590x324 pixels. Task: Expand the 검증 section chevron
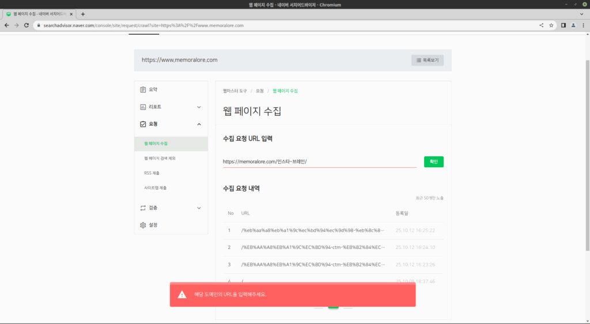[199, 208]
